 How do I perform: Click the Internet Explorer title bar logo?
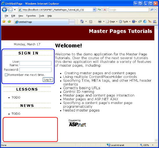coord(3,3)
